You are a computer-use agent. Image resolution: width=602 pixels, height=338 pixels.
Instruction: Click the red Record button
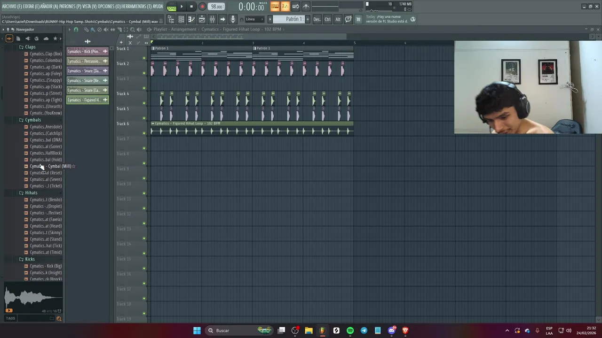click(x=202, y=7)
